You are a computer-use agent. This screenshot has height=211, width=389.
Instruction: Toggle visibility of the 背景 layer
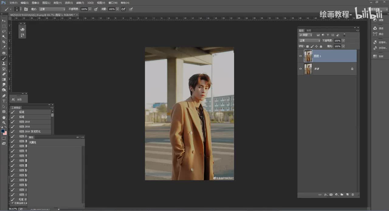pos(301,69)
